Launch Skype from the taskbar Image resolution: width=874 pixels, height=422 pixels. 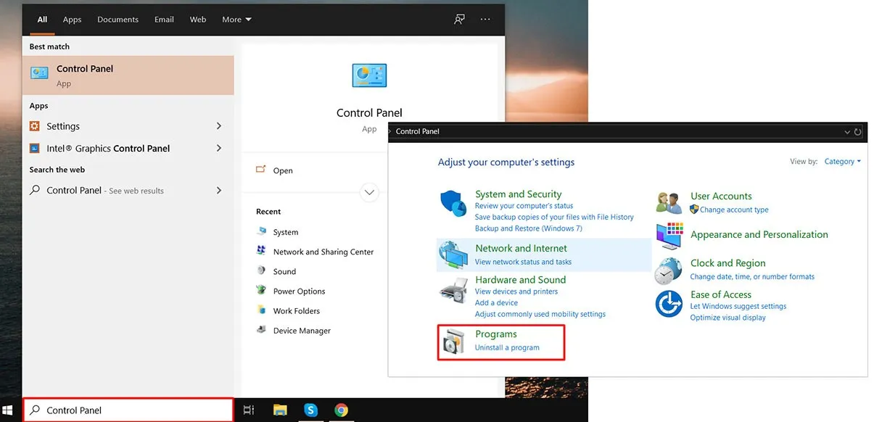pos(311,410)
